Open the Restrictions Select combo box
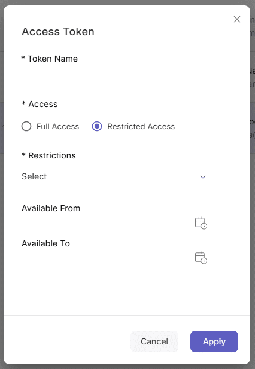 (118, 177)
